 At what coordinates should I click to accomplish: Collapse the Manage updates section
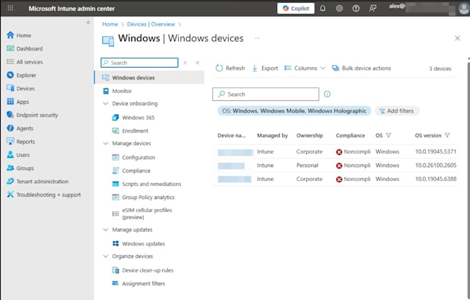[106, 229]
